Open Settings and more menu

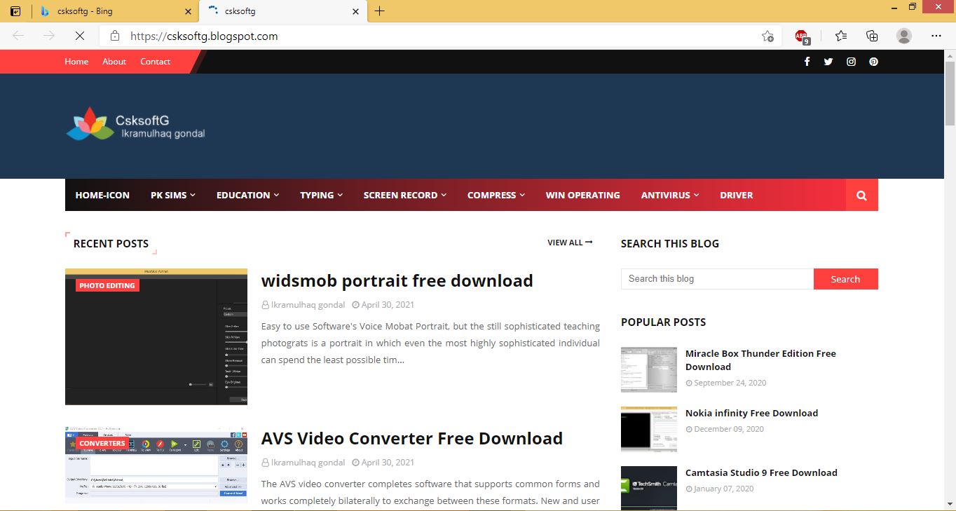[936, 36]
